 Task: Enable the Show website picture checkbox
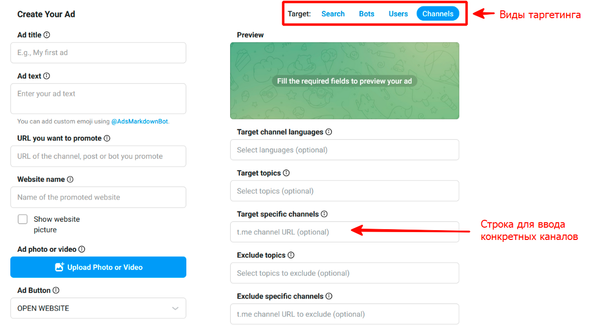pos(22,219)
